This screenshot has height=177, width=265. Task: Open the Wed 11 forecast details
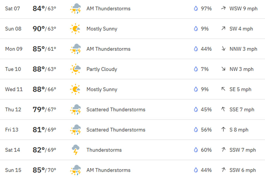coord(132,89)
